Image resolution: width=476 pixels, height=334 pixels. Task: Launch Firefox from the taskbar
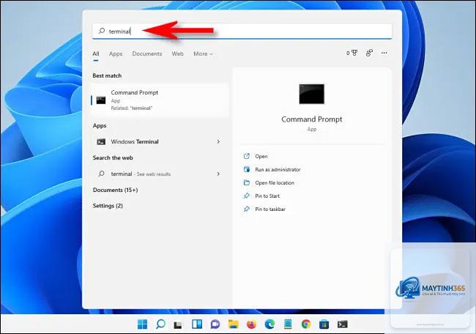pyautogui.click(x=251, y=324)
